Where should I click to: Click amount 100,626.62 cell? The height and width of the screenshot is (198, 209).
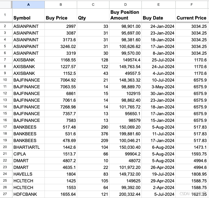point(125,46)
